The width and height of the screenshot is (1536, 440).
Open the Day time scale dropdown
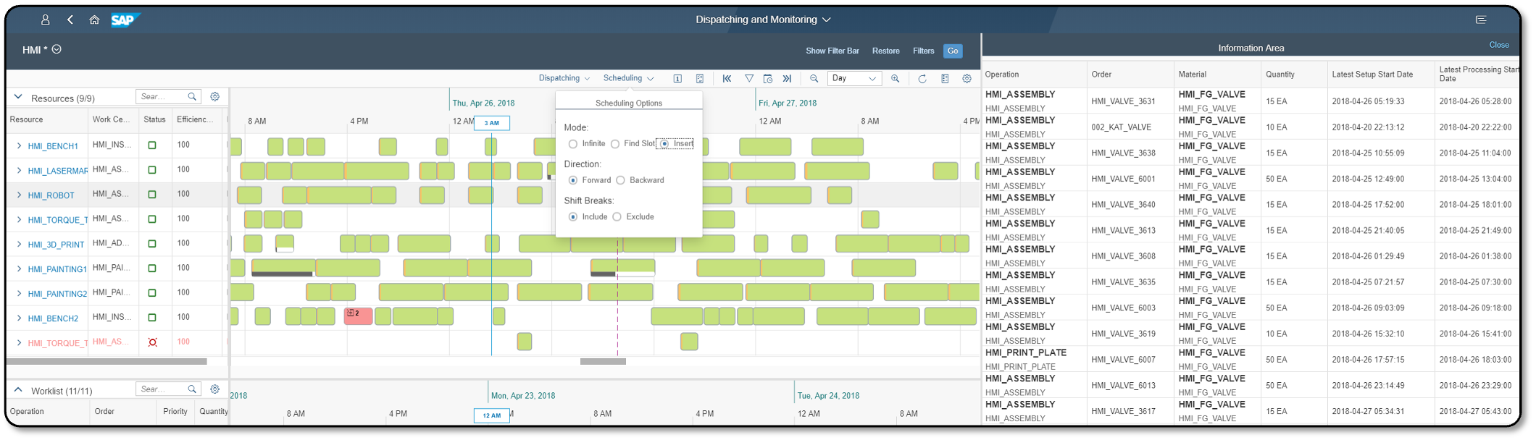(x=854, y=78)
